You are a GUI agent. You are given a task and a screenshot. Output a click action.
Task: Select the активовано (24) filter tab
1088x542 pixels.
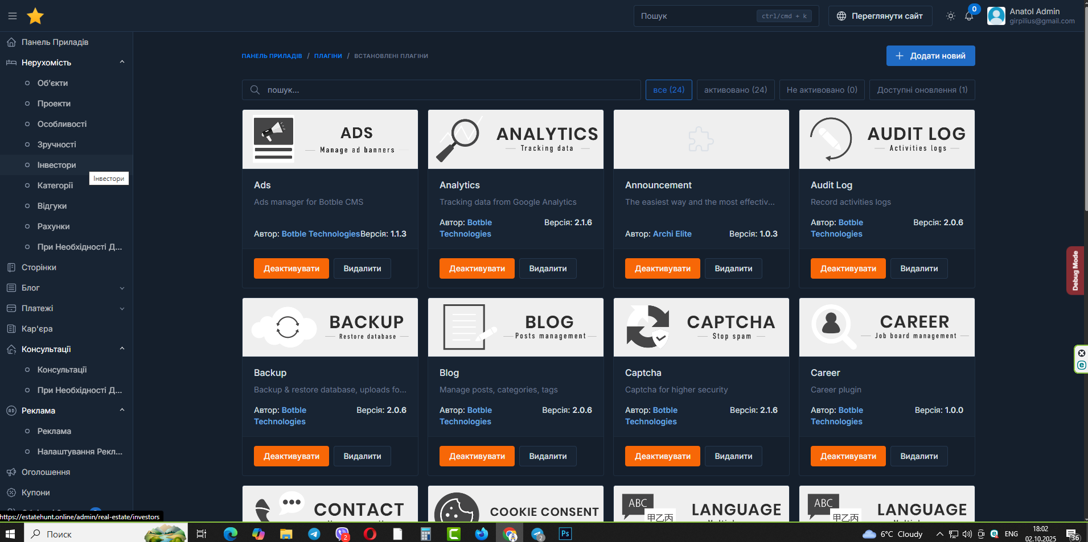coord(735,90)
